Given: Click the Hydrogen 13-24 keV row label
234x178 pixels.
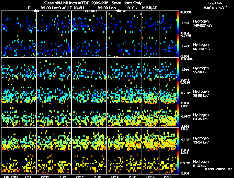Looking at the screenshot, I should coord(201,140).
